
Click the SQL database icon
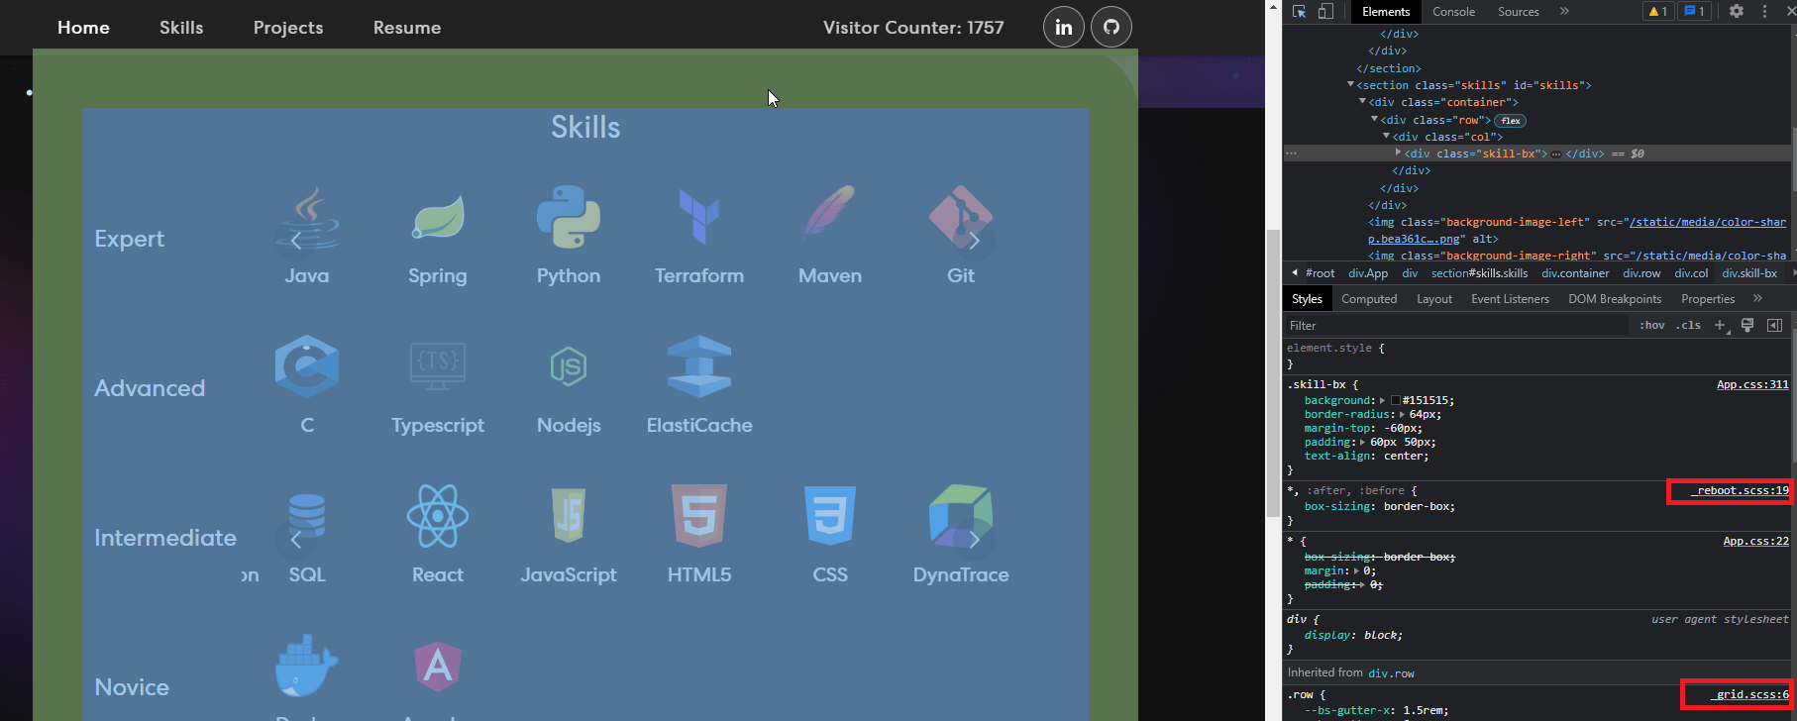coord(307,516)
